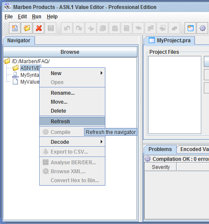Click Refresh in the context menu
209x224 pixels.
pyautogui.click(x=72, y=122)
